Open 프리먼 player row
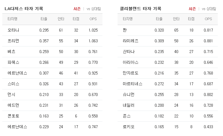Image resolution: width=223 pixels, height=136 pixels. click(52, 41)
